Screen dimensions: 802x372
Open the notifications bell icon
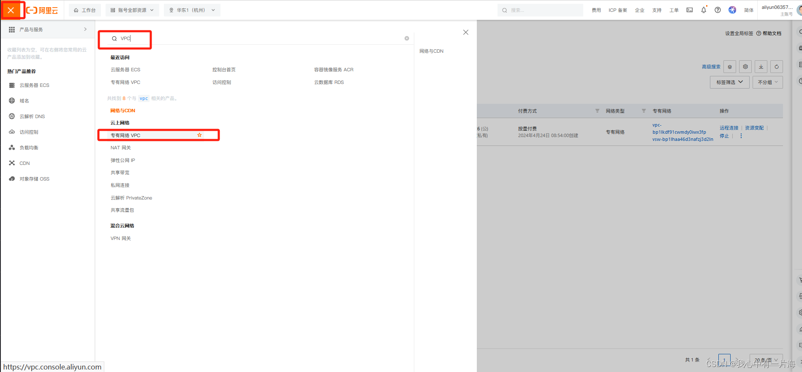click(x=704, y=10)
